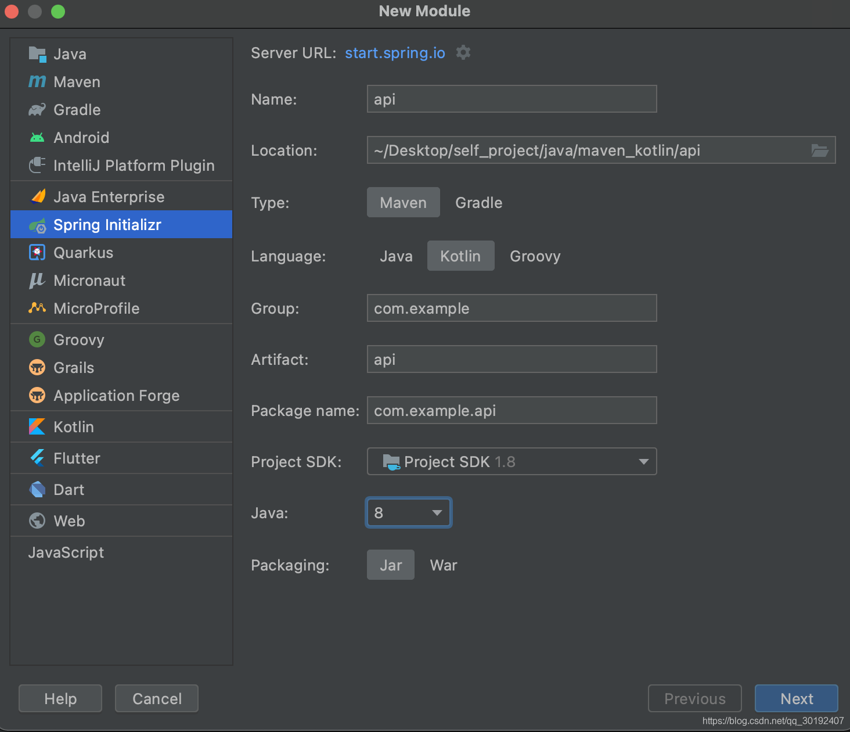Choose Java as language
Viewport: 850px width, 732px height.
(396, 256)
